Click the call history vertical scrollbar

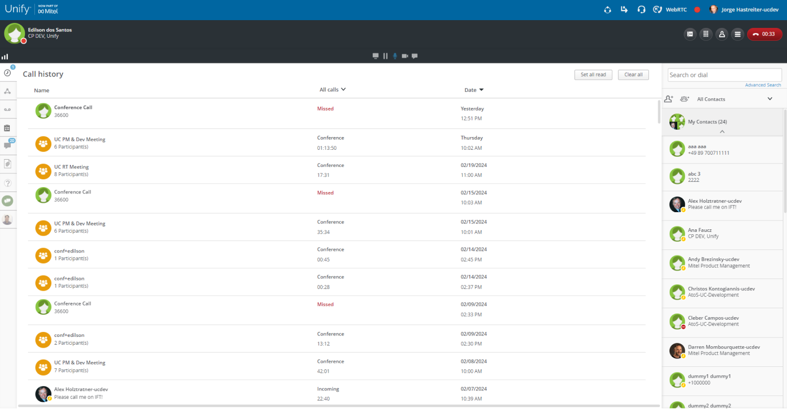659,111
